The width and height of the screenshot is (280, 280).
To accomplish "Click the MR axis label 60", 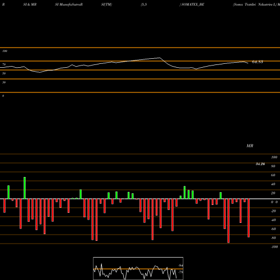I will click(x=273, y=175).
